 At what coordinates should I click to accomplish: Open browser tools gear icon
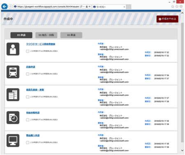(x=181, y=7)
